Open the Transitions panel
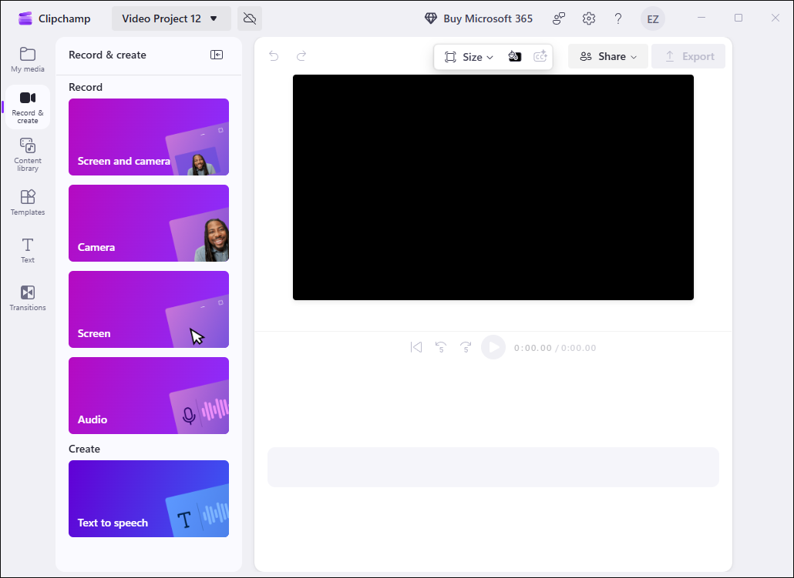This screenshot has width=794, height=578. point(27,297)
